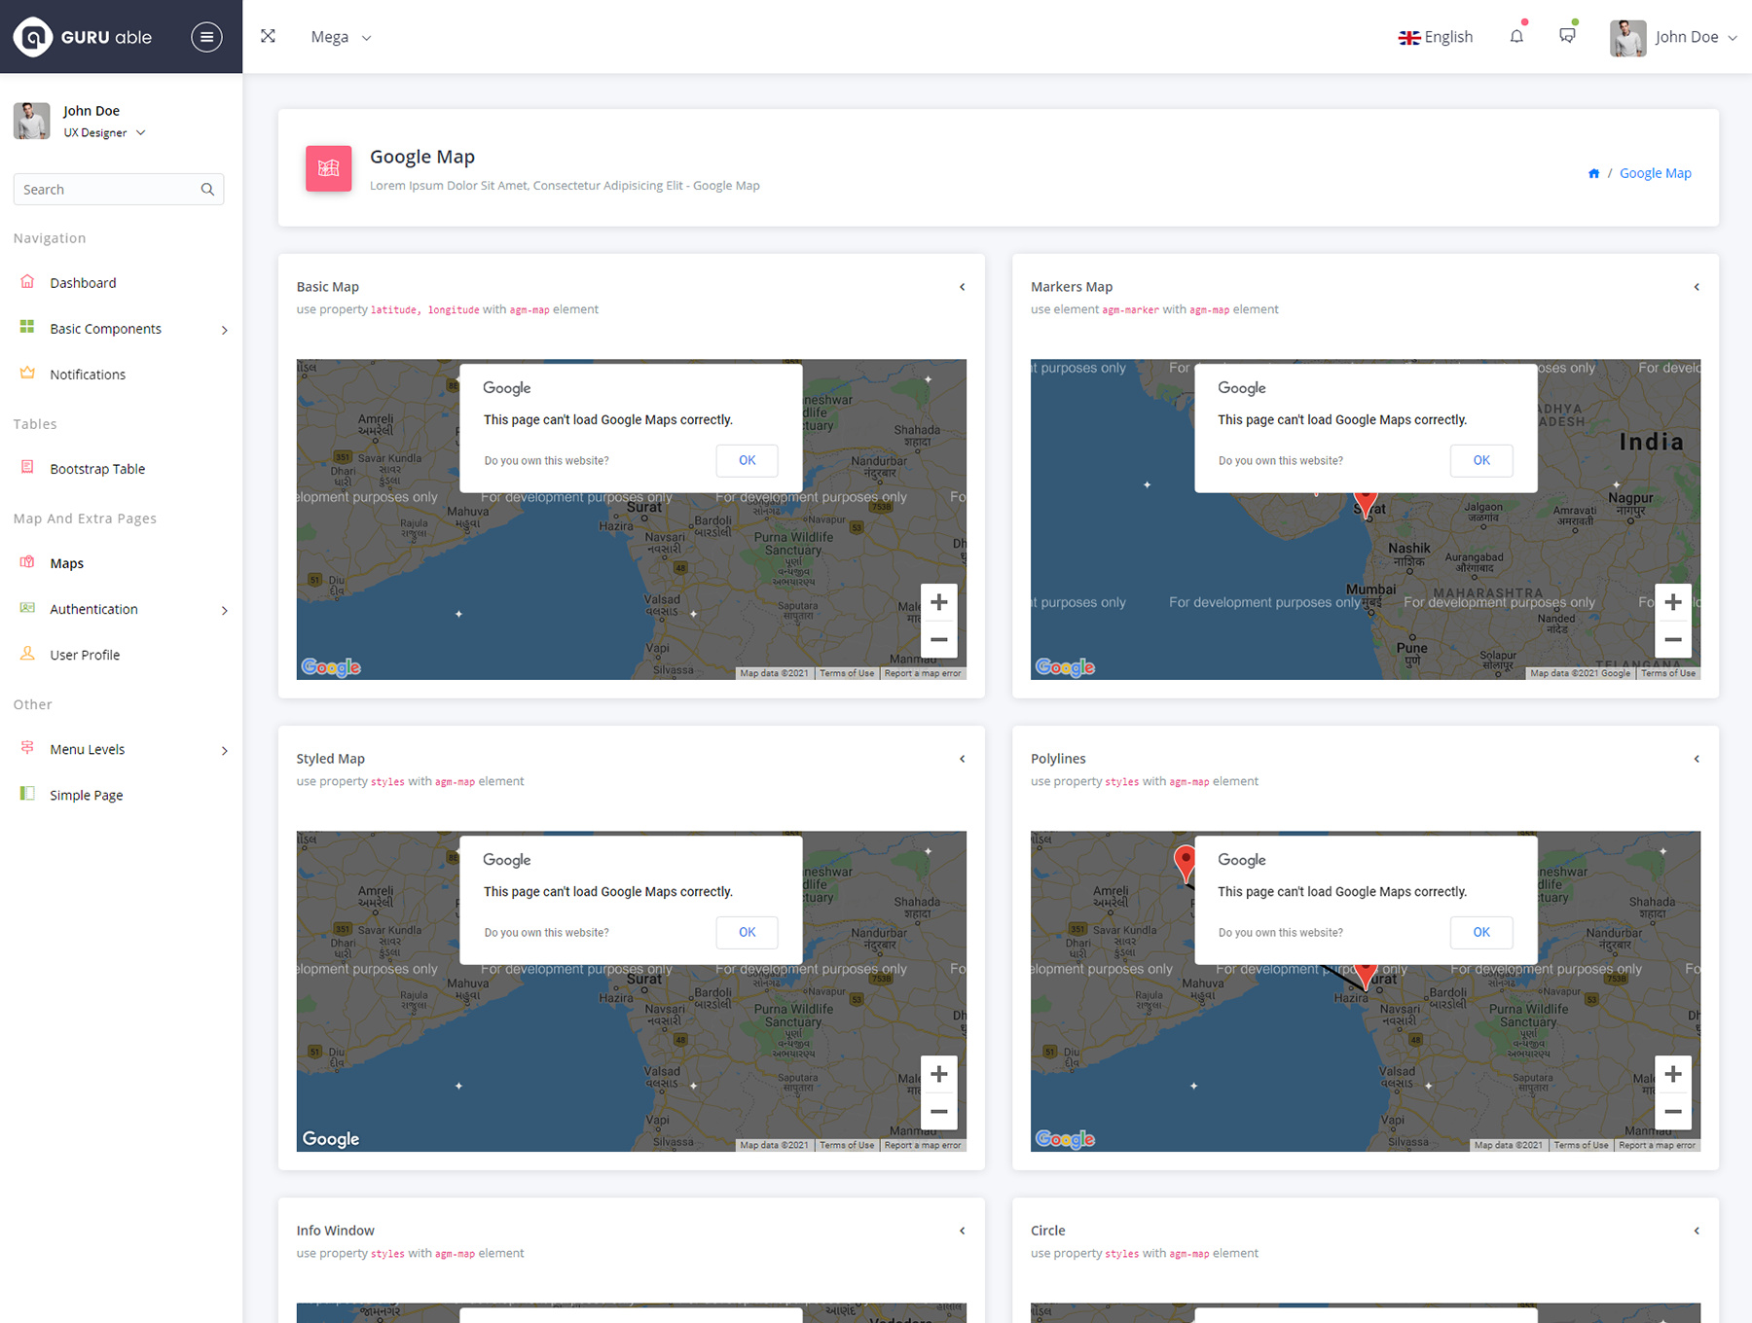The image size is (1752, 1323).
Task: Select Bootstrap Table in the sidebar
Action: [97, 469]
